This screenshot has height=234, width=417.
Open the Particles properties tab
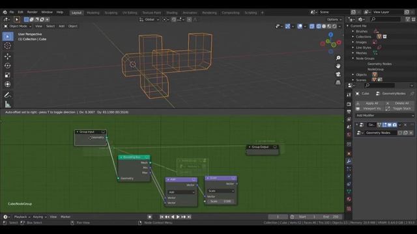(349, 169)
